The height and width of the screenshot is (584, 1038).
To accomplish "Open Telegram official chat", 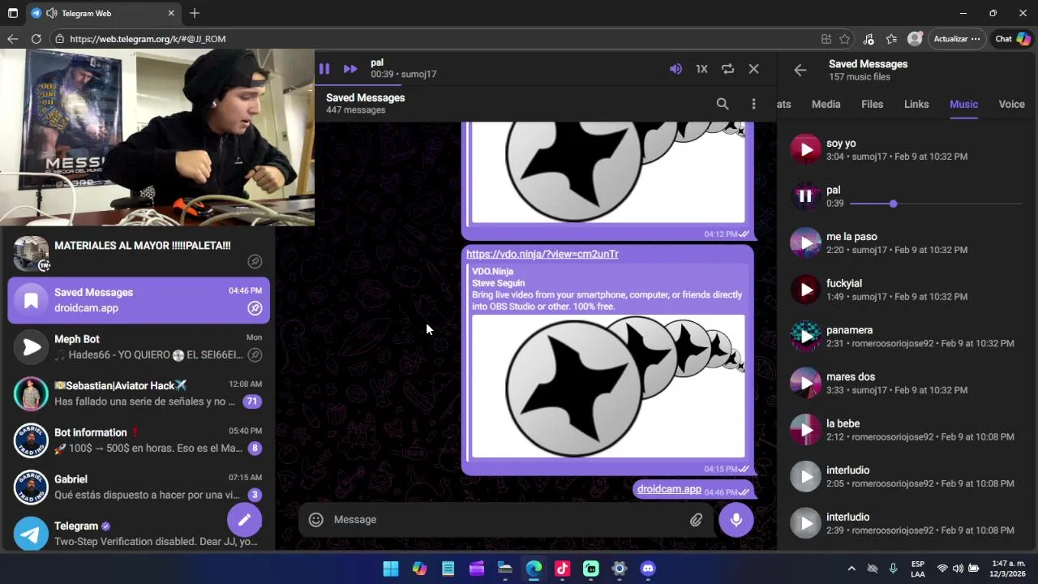I will tap(139, 533).
